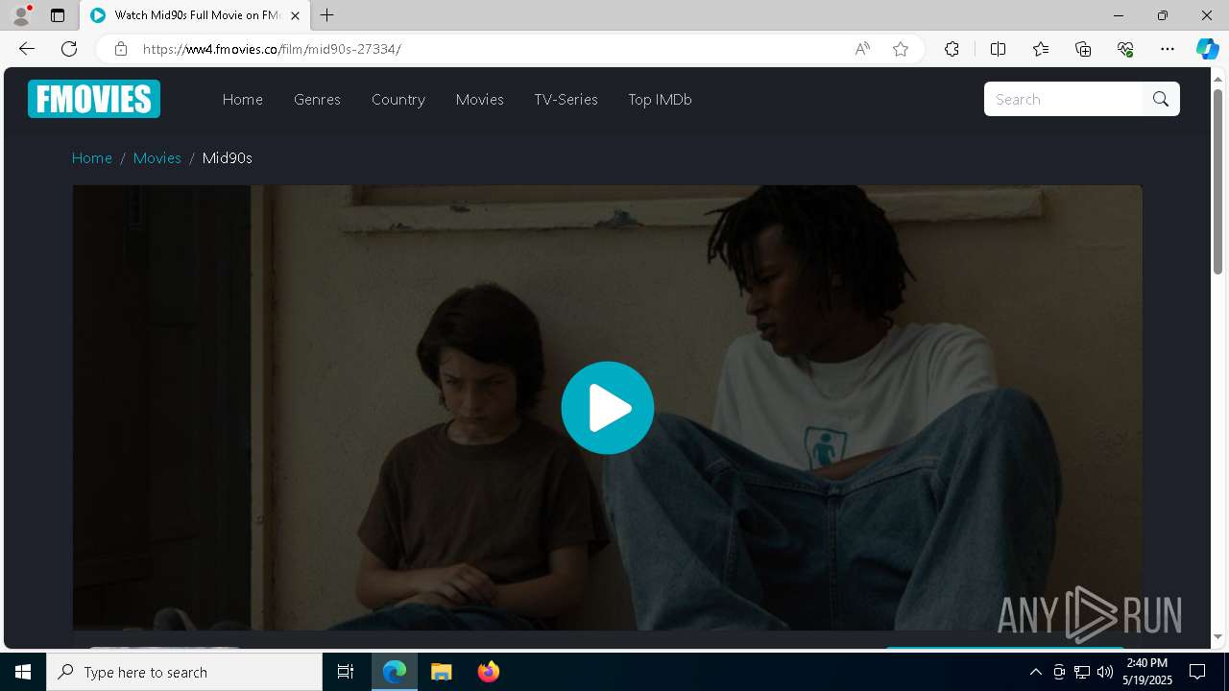Click the page vertical scrollbar
1229x691 pixels.
pyautogui.click(x=1218, y=179)
